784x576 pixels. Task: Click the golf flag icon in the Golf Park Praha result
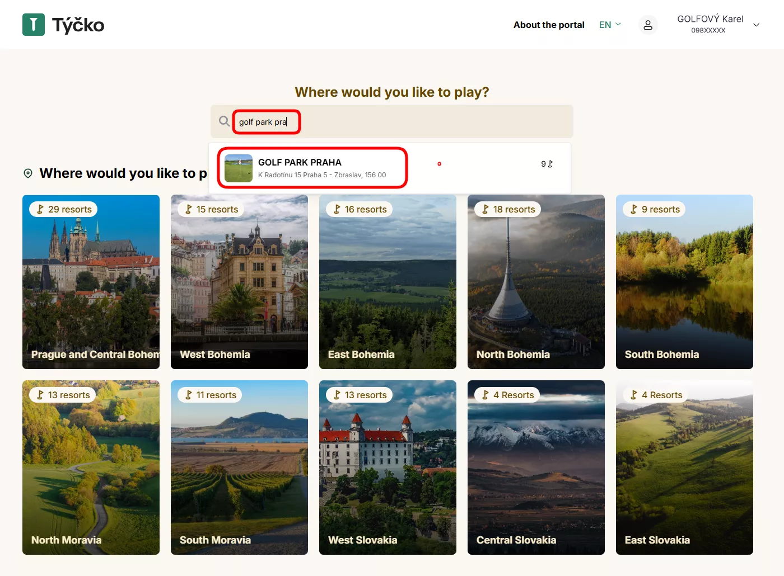(x=550, y=164)
